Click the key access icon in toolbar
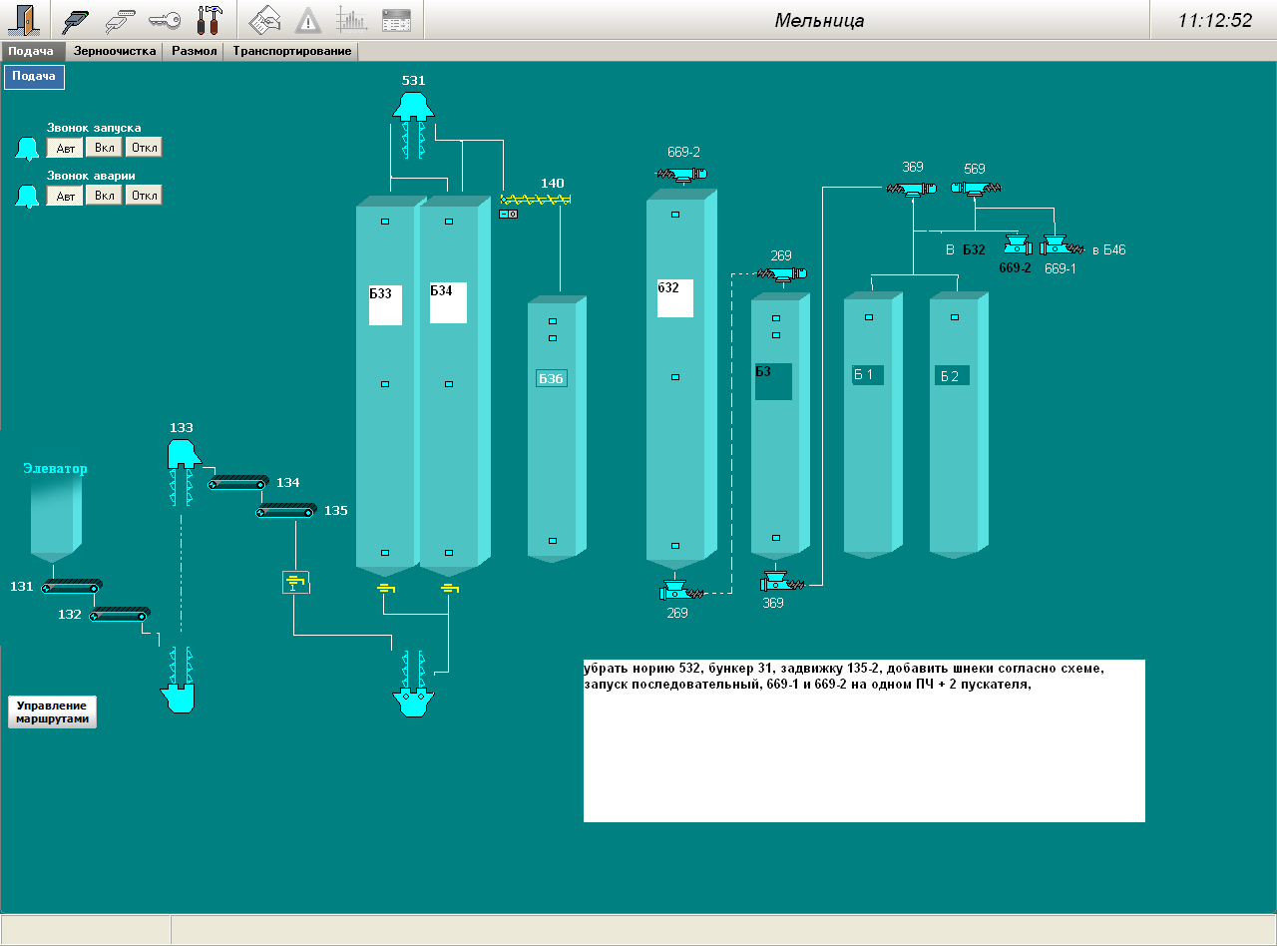1277x946 pixels. coord(164,19)
